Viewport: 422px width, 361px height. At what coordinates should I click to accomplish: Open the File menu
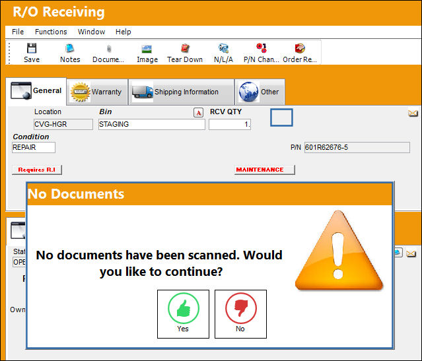(x=18, y=32)
